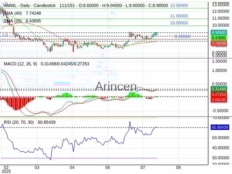Click the 1.00000 tick on MACD axis

pos(220,70)
